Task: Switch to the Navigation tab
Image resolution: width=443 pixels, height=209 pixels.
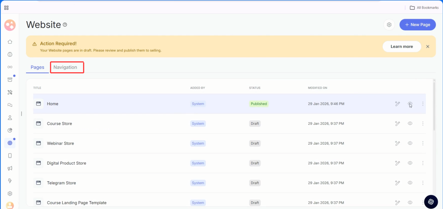Action: point(65,67)
